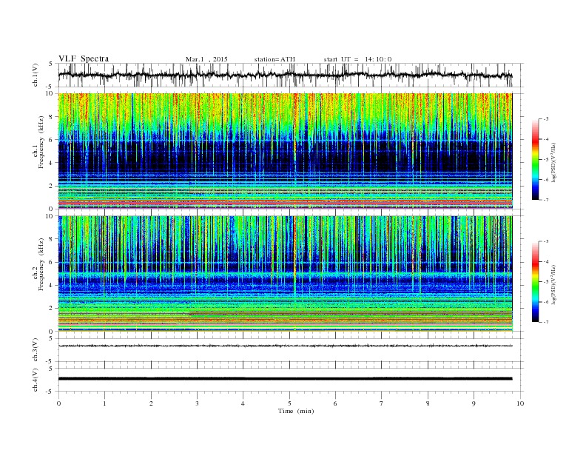Click the "-7" label on ch.1 color bar

point(546,200)
